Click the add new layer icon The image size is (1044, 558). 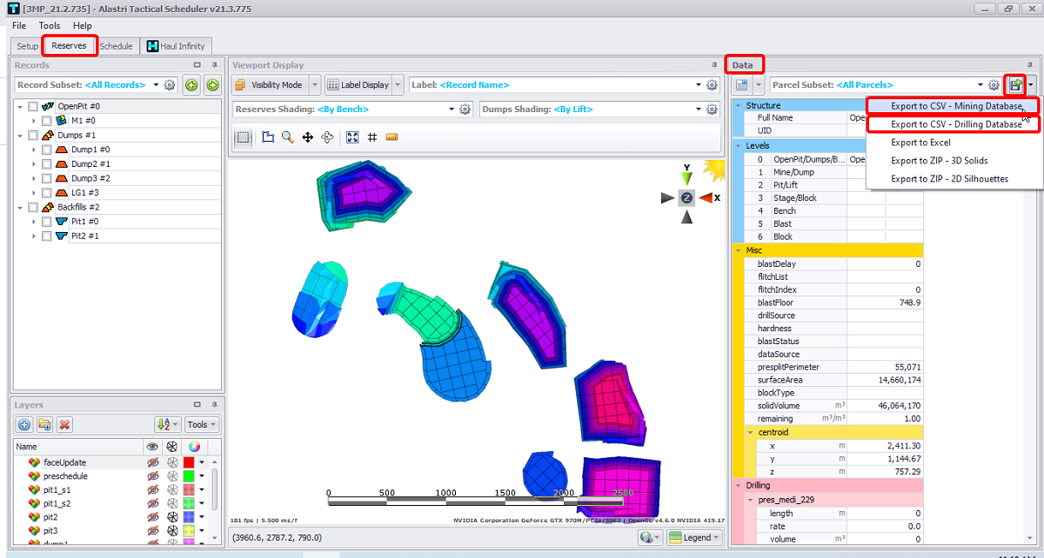(24, 424)
